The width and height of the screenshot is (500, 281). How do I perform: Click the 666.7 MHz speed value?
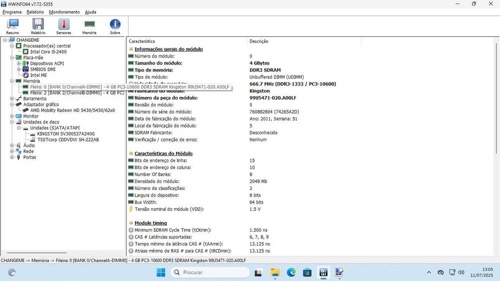[292, 84]
